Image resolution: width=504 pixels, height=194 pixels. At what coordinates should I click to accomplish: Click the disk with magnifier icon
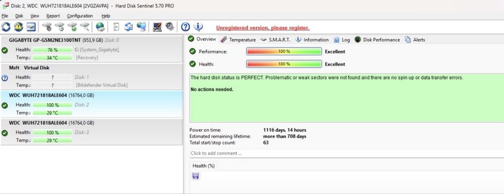coord(85,27)
